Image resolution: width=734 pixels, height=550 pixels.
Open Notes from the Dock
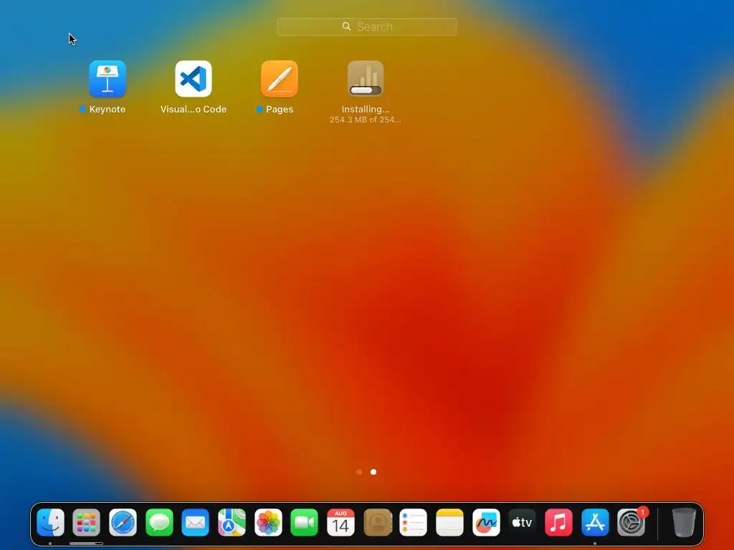coord(450,522)
